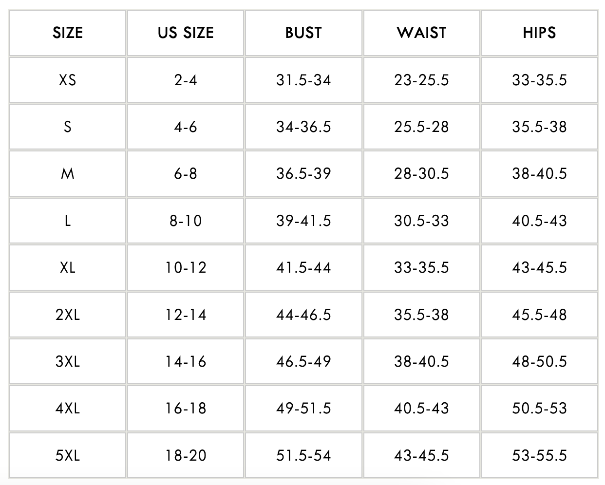Click waist measurement 25.5-28 for S
The image size is (605, 485).
pyautogui.click(x=421, y=127)
